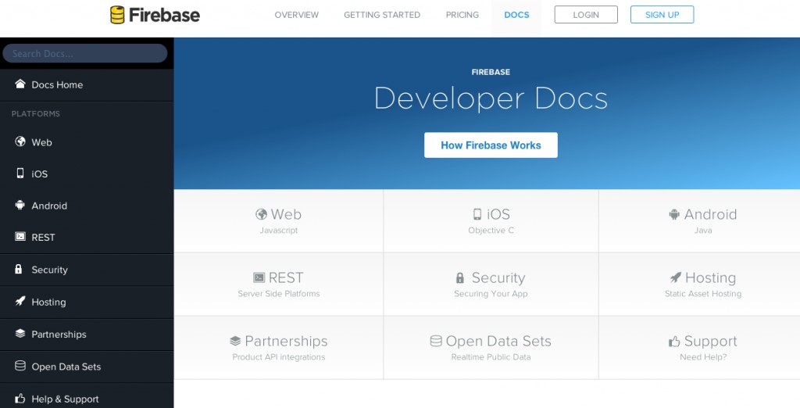Open the Pricing page in top navigation
Image resolution: width=800 pixels, height=408 pixels.
(x=462, y=15)
